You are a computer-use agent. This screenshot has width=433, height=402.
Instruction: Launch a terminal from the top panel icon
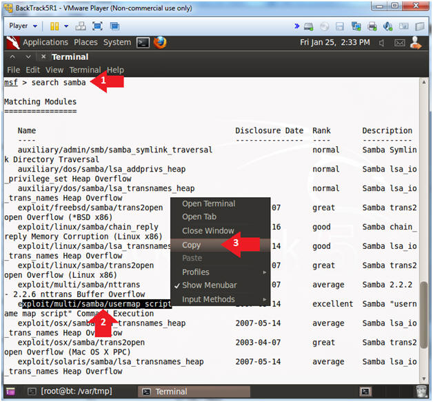click(x=143, y=43)
